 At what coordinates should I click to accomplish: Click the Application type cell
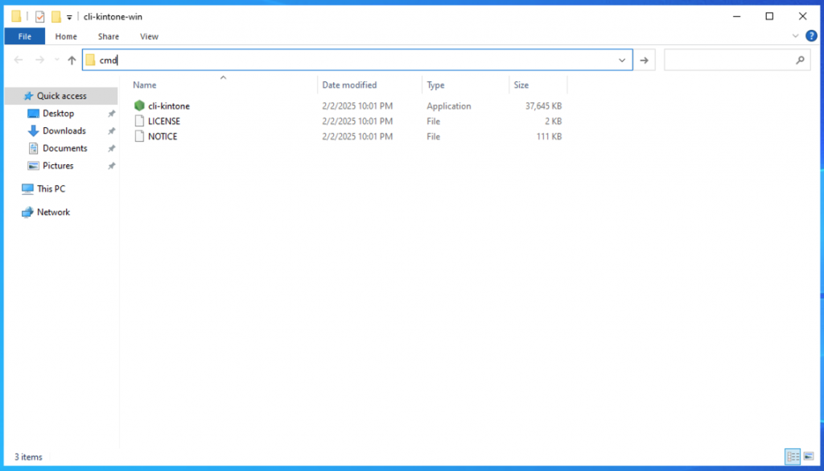[x=449, y=106]
